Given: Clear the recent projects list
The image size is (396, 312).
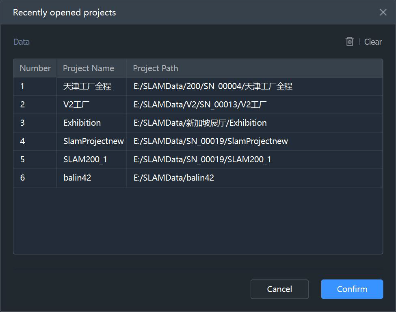Looking at the screenshot, I should tap(373, 42).
